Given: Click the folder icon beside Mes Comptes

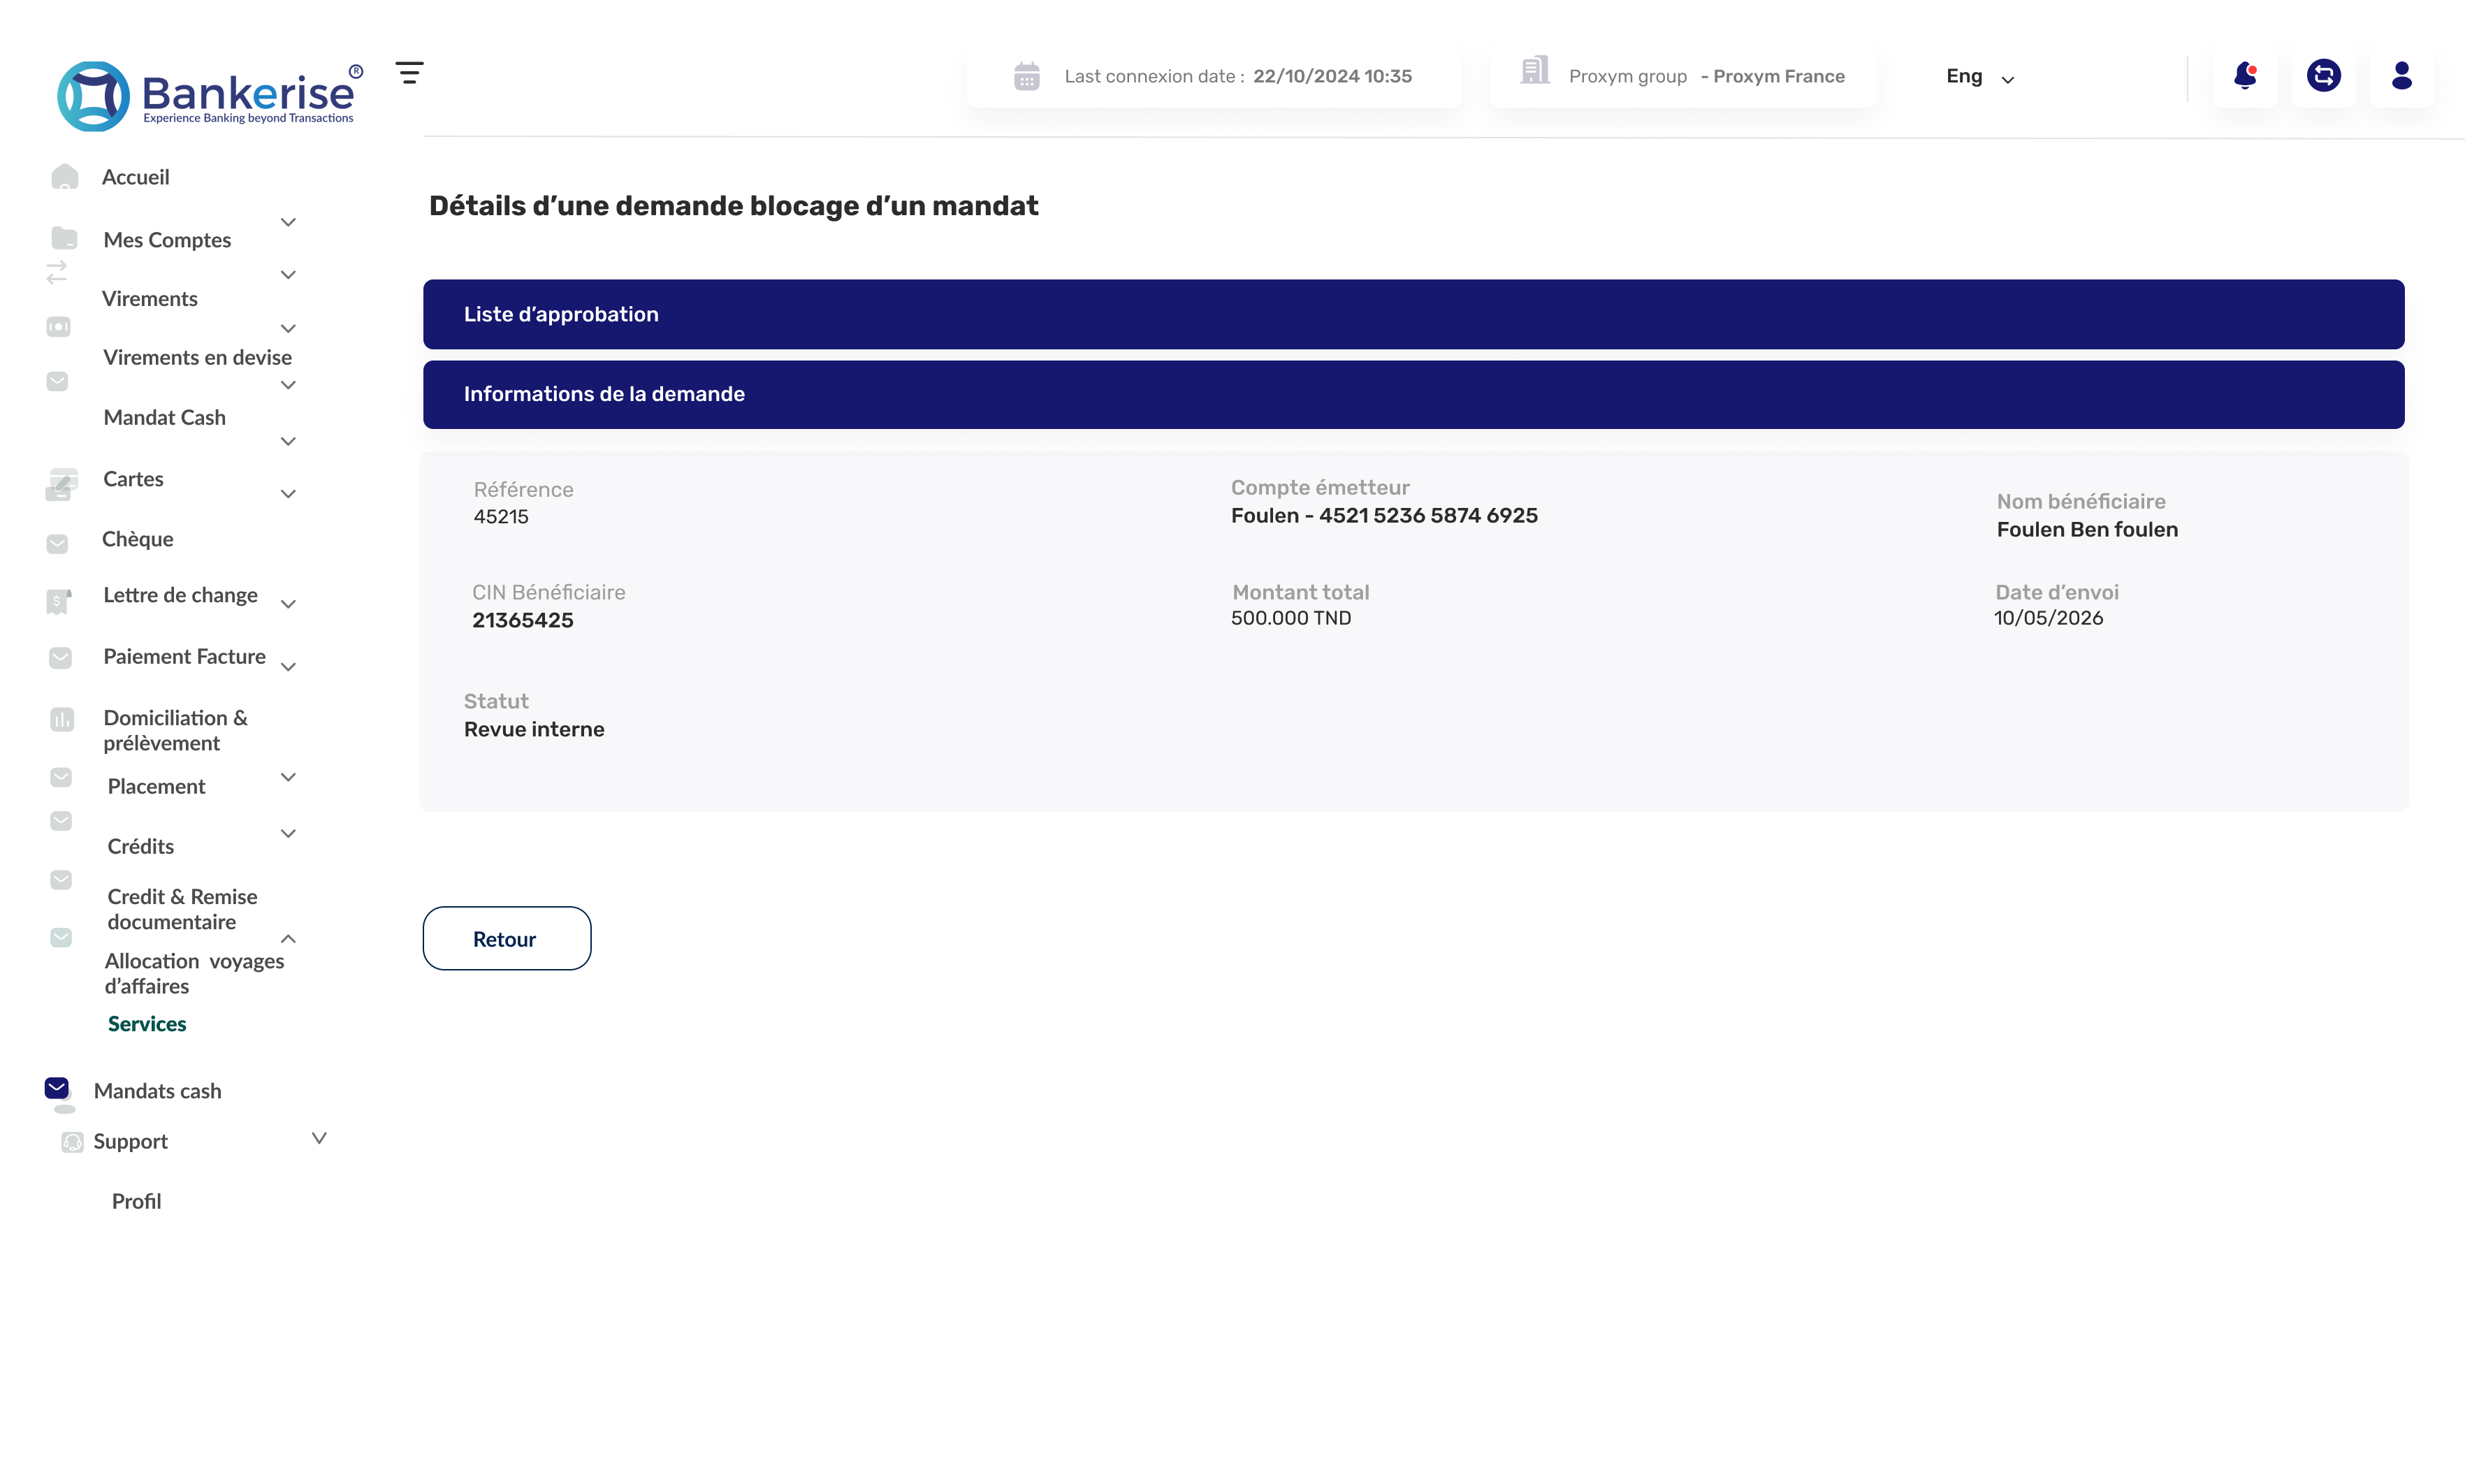Looking at the screenshot, I should (x=64, y=238).
